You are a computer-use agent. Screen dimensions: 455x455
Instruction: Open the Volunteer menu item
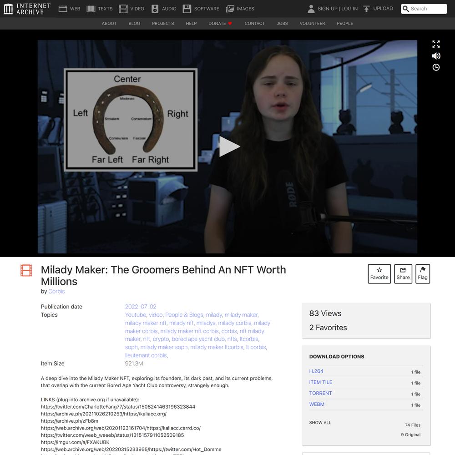tap(312, 24)
